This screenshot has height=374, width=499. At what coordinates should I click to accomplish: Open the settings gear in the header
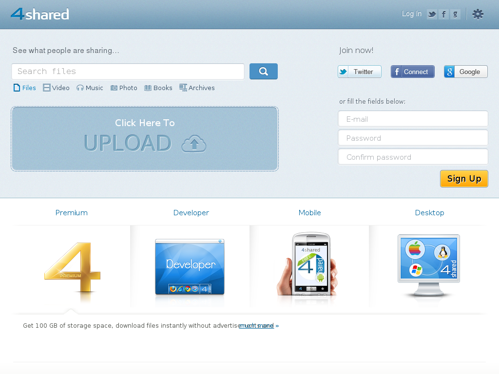[x=478, y=14]
